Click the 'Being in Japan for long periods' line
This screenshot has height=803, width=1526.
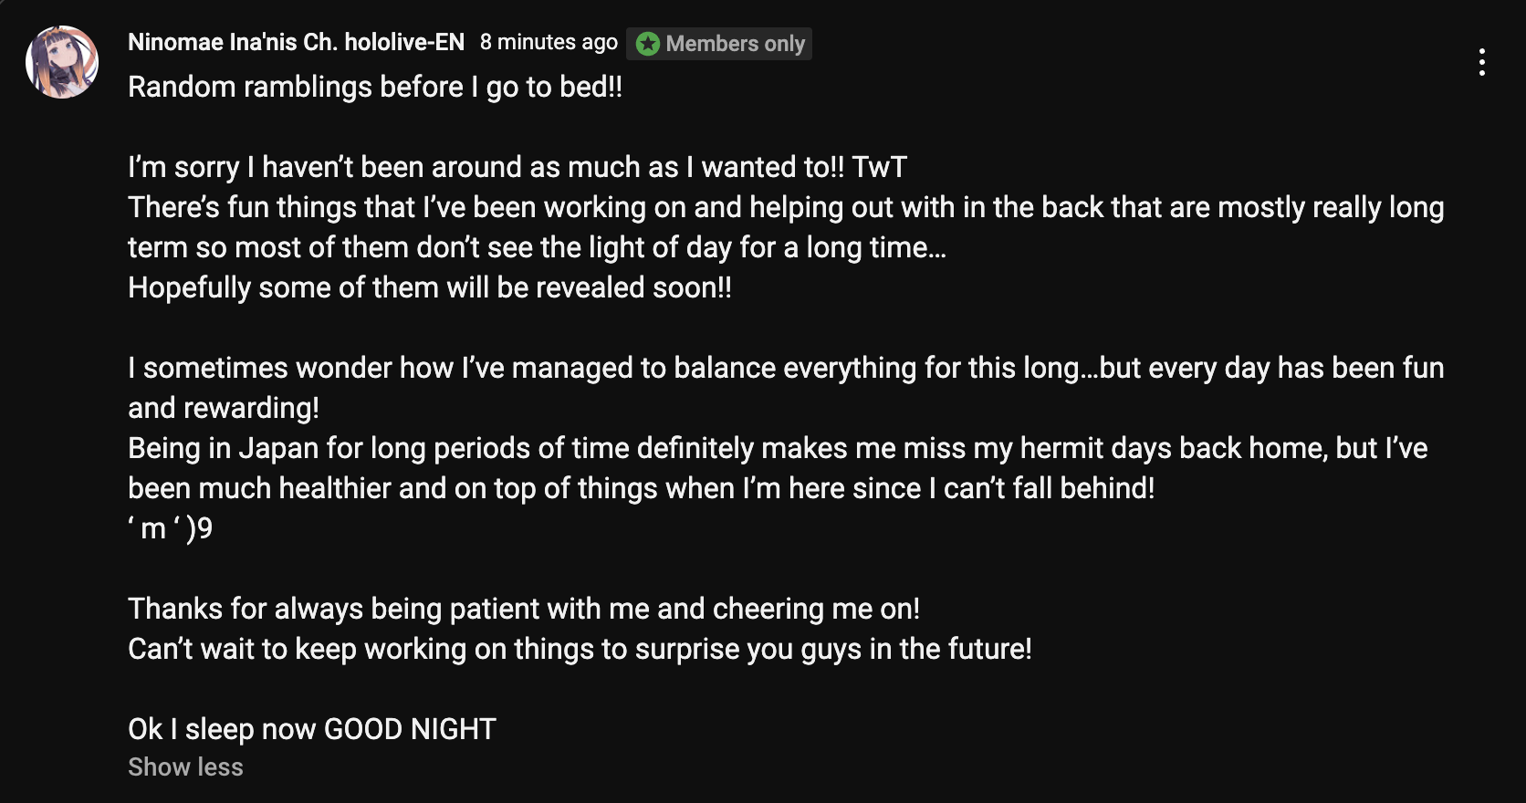[x=778, y=448]
